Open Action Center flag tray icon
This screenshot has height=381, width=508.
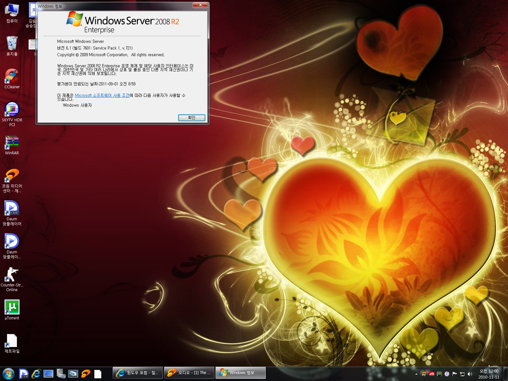(455, 374)
